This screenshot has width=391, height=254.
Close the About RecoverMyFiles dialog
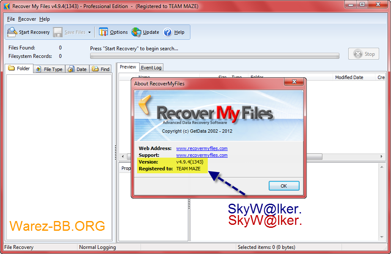(294, 82)
